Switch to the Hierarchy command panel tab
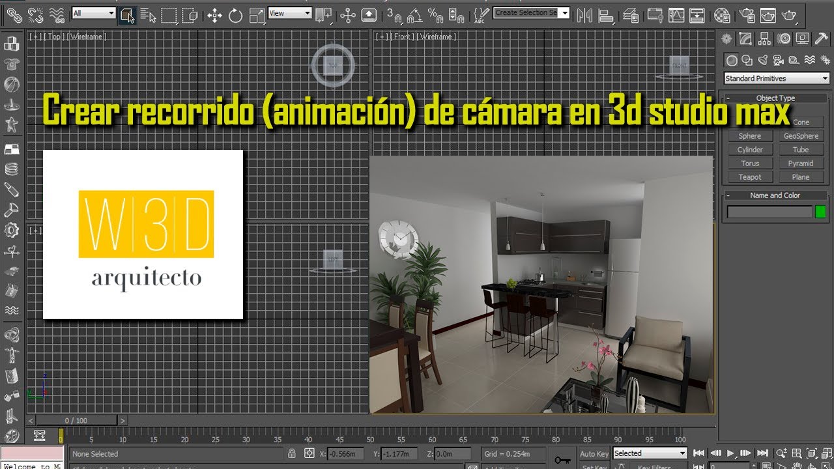834x469 pixels. 765,38
